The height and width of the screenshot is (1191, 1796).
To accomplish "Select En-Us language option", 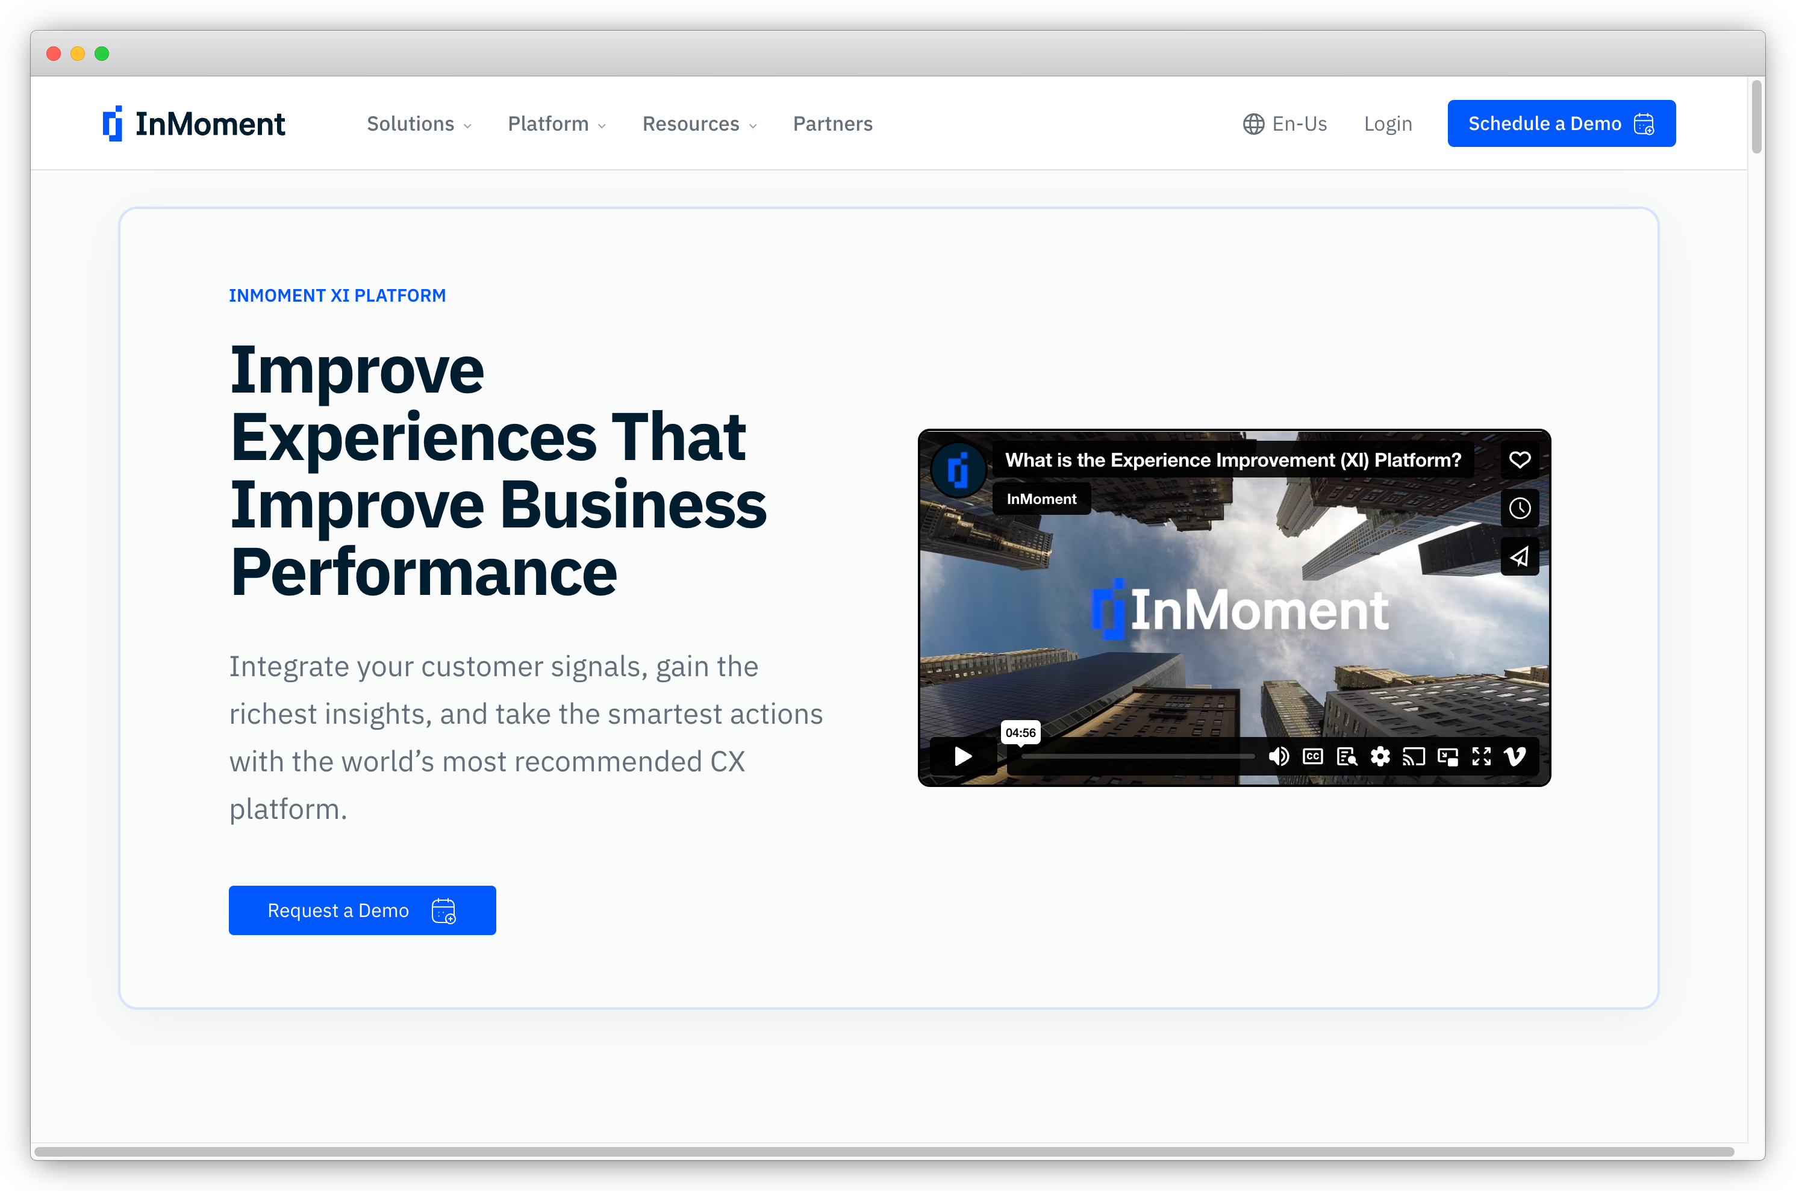I will coord(1283,122).
